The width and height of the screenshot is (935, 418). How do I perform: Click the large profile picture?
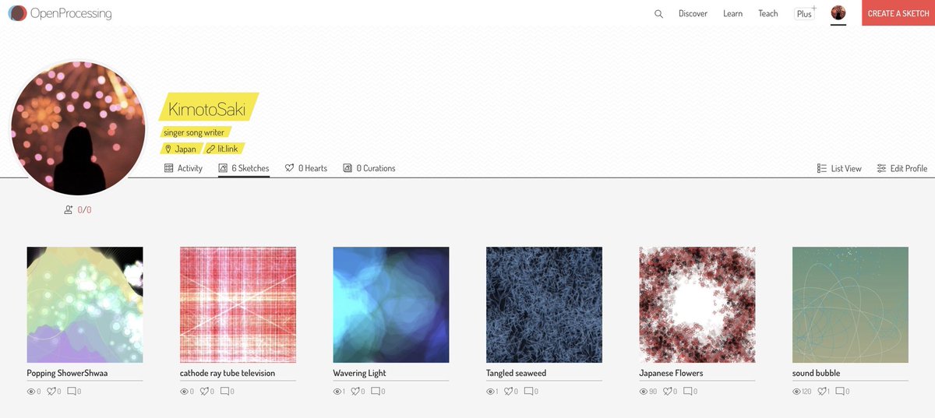tap(78, 127)
